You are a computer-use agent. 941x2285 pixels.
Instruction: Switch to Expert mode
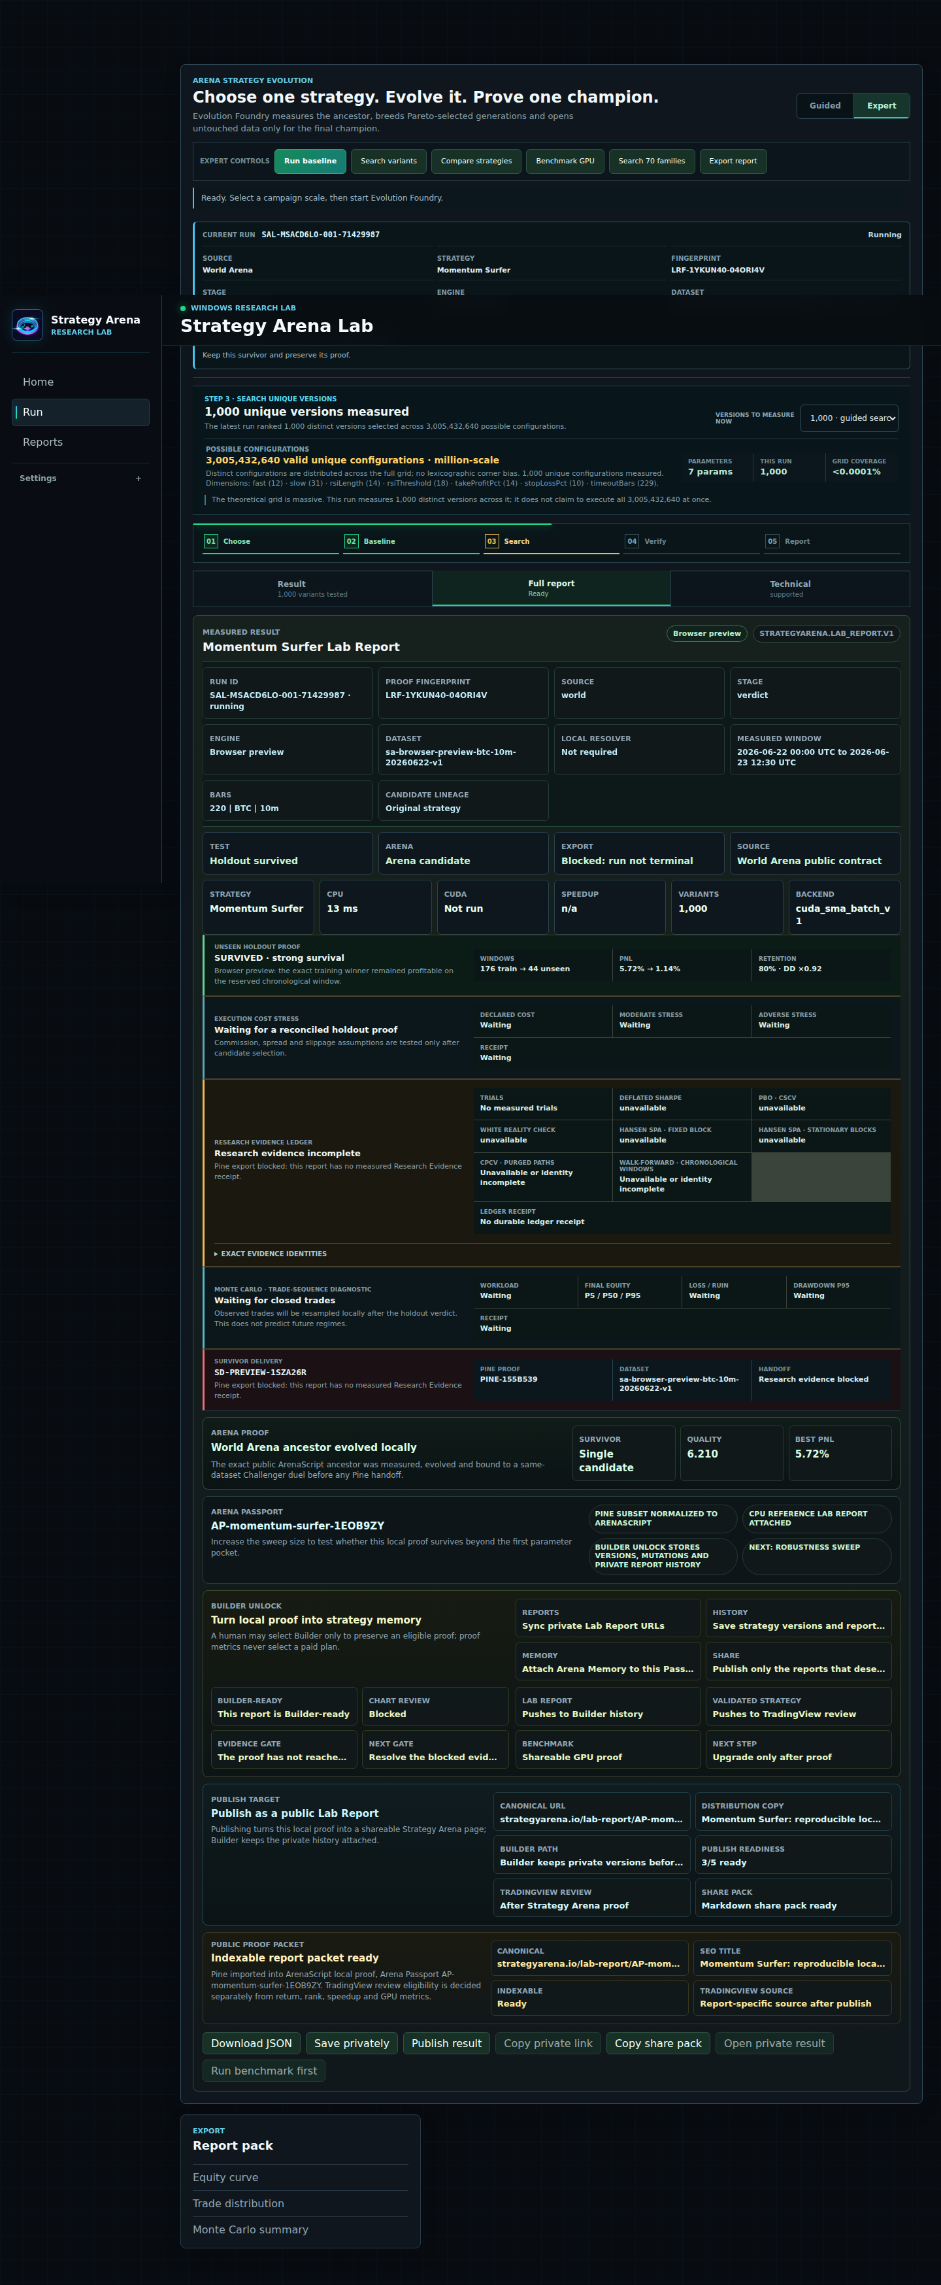[x=882, y=106]
